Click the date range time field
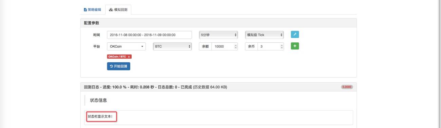Viewport: 441px width, 128px height. coord(149,35)
